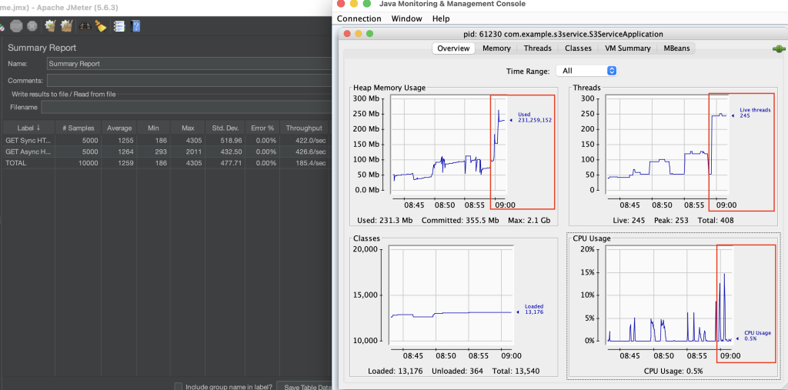Switch to the MBeans tab
788x390 pixels.
click(x=676, y=48)
